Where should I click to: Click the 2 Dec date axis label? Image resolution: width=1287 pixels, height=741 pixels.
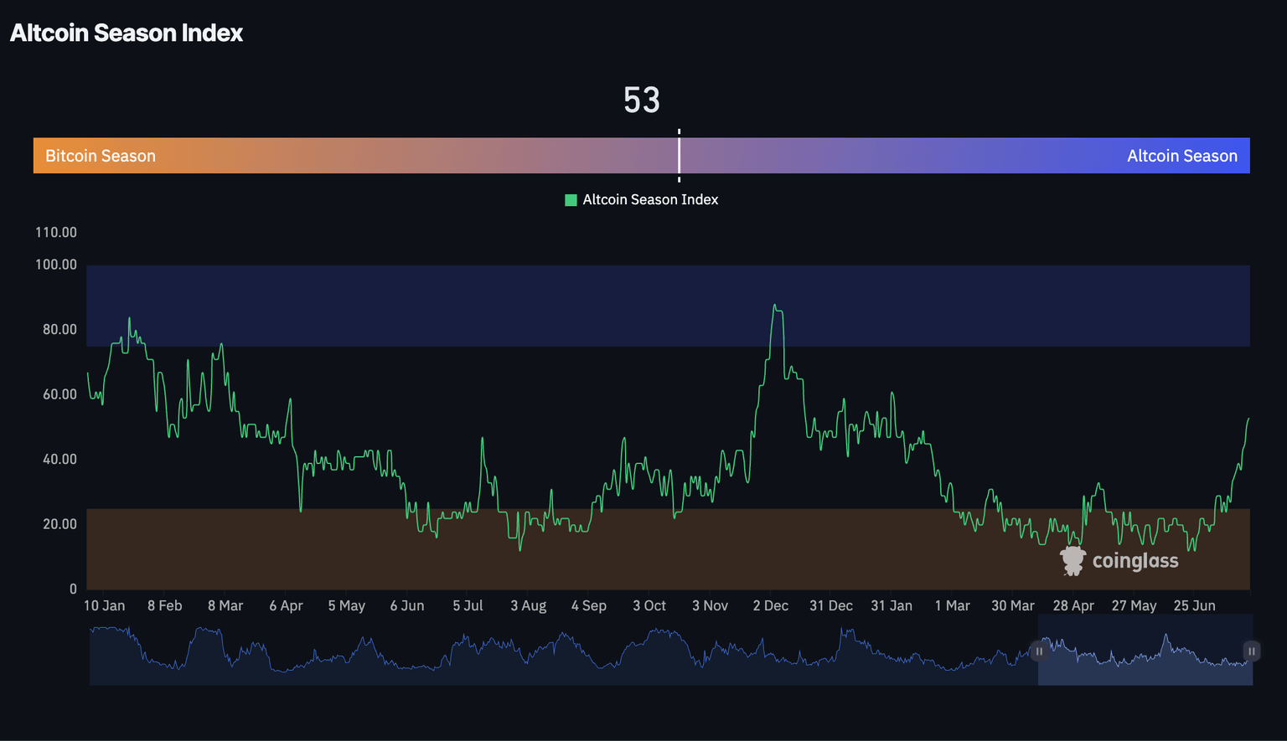tap(770, 605)
